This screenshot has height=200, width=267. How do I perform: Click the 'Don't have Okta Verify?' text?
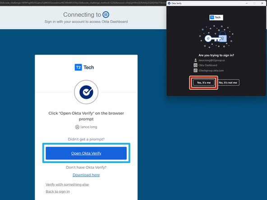86,168
